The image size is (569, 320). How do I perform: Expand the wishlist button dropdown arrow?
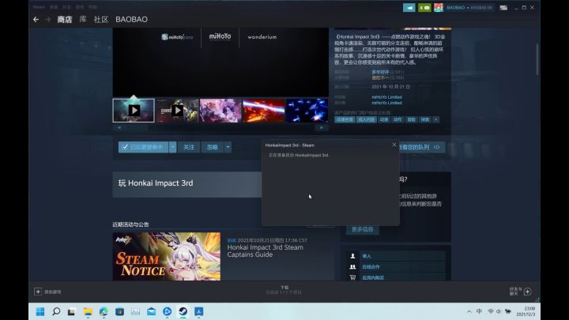click(x=173, y=147)
